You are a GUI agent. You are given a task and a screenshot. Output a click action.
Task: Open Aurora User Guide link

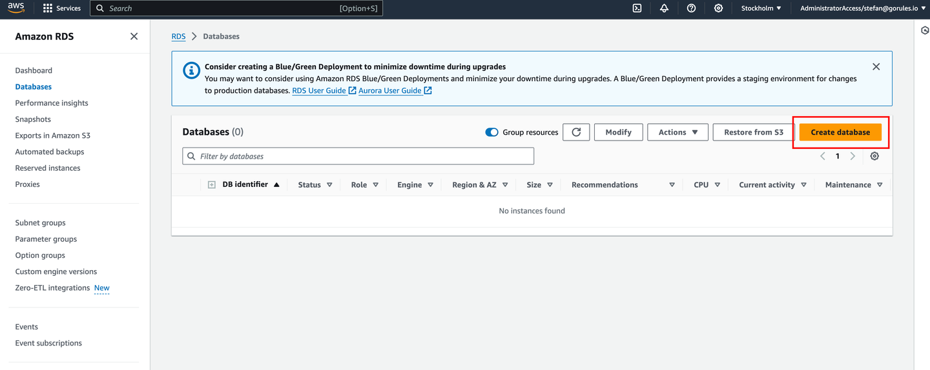point(395,91)
